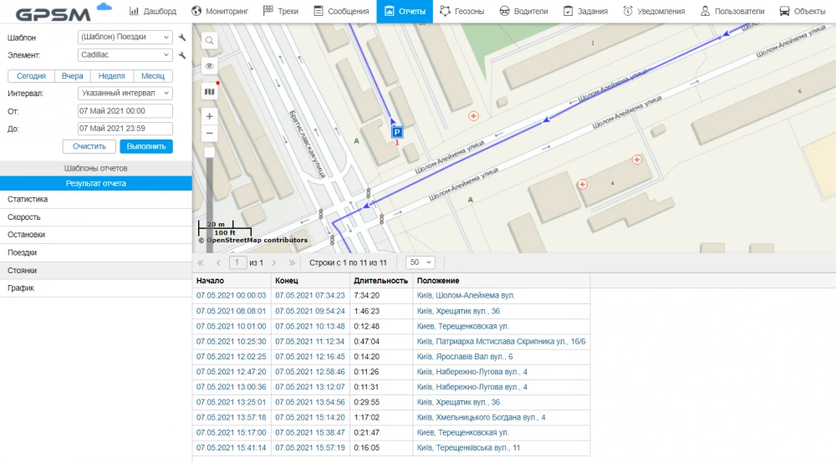Click the От date input field

(x=125, y=111)
